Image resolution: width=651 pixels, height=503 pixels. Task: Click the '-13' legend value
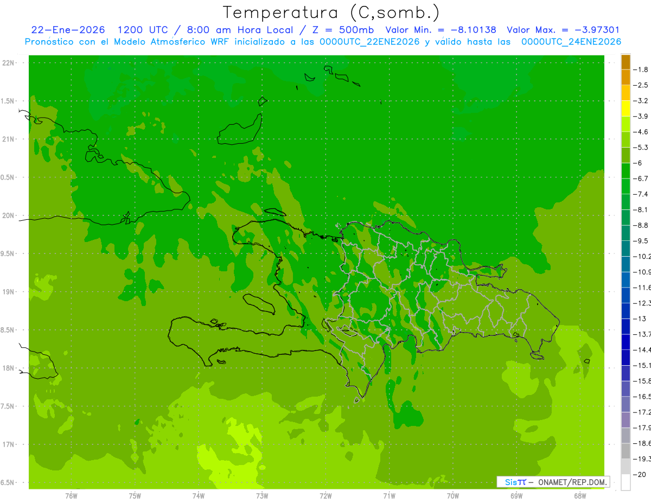point(640,319)
